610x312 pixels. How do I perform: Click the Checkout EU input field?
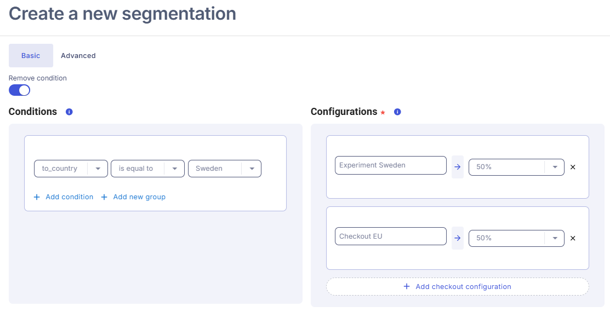click(x=390, y=236)
